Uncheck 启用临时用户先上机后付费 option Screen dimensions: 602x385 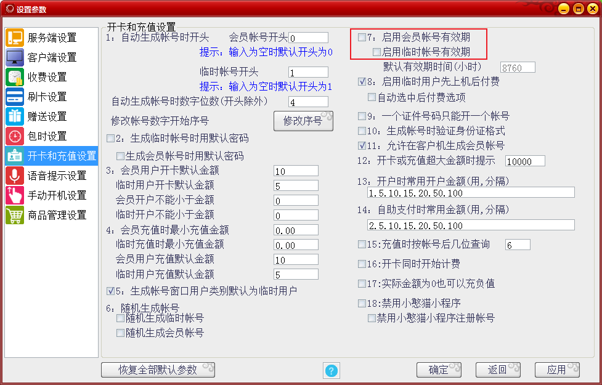coord(362,81)
